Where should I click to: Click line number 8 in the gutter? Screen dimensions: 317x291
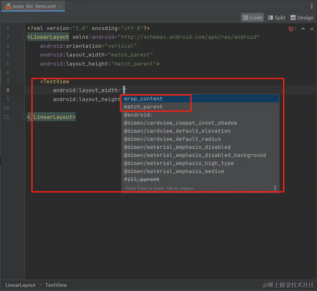click(x=8, y=90)
